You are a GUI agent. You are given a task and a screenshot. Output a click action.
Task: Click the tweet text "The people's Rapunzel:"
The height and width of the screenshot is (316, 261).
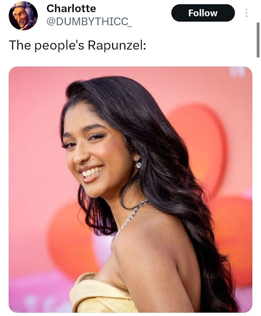point(77,45)
